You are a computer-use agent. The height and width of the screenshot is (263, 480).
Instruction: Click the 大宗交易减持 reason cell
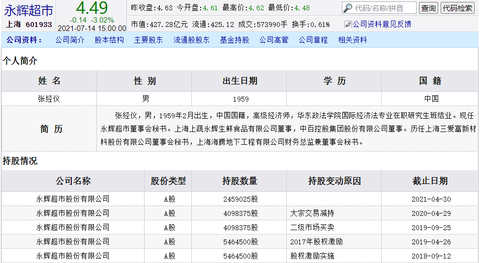click(312, 213)
